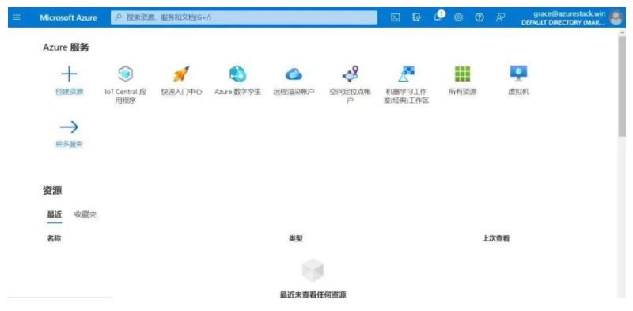Click the 类型 column header

point(295,239)
